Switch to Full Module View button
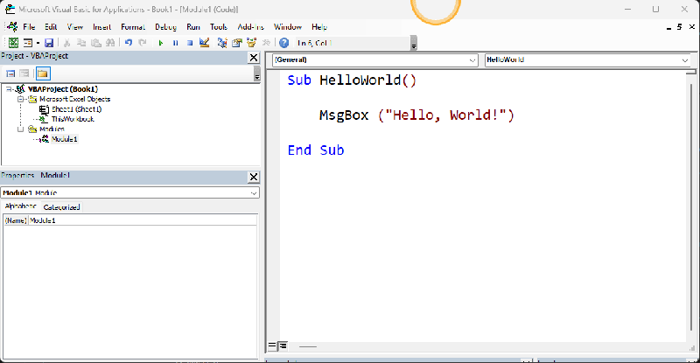This screenshot has height=363, width=700. (x=283, y=346)
